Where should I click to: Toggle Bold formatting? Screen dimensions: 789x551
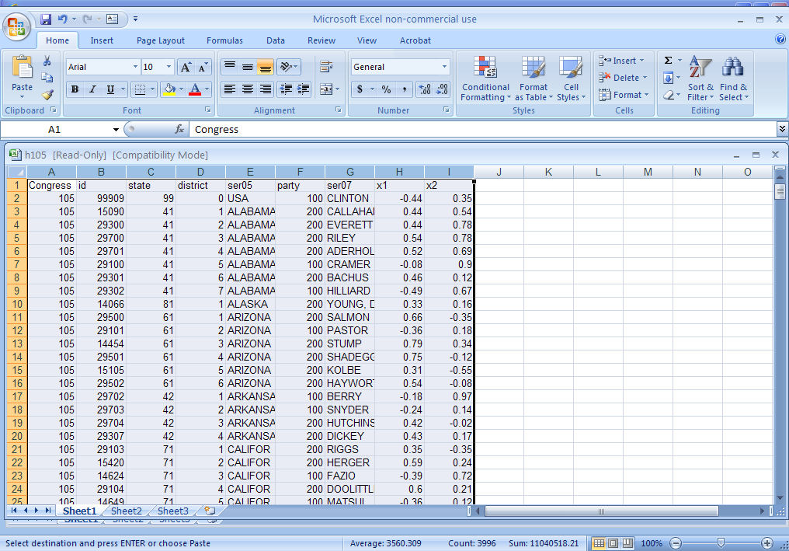(75, 89)
